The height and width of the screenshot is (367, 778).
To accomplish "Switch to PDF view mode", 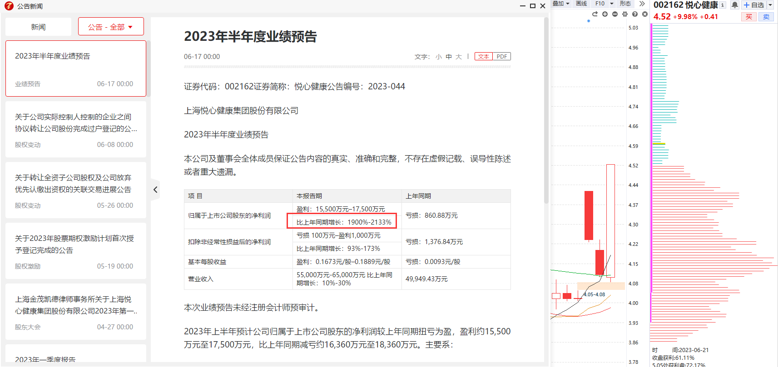I will [502, 57].
